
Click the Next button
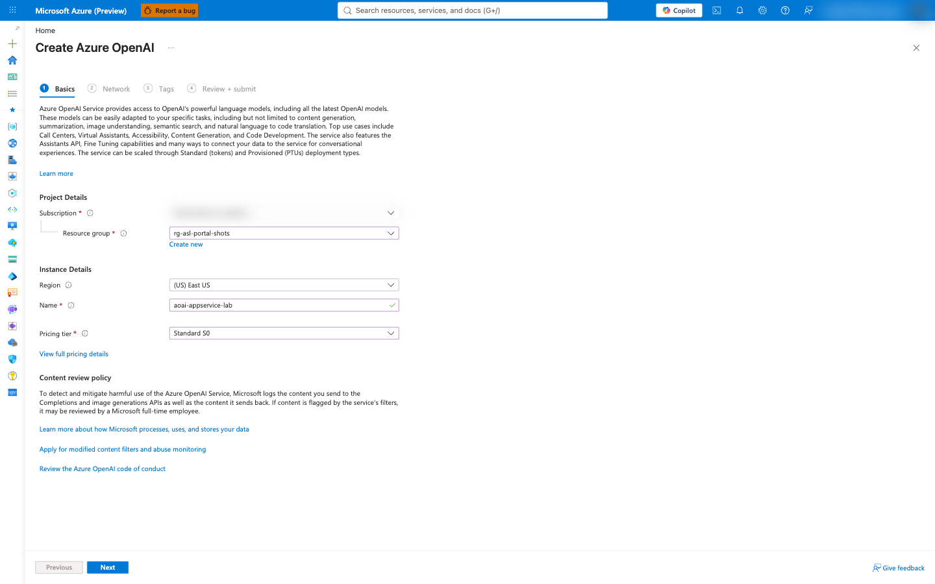coord(108,567)
